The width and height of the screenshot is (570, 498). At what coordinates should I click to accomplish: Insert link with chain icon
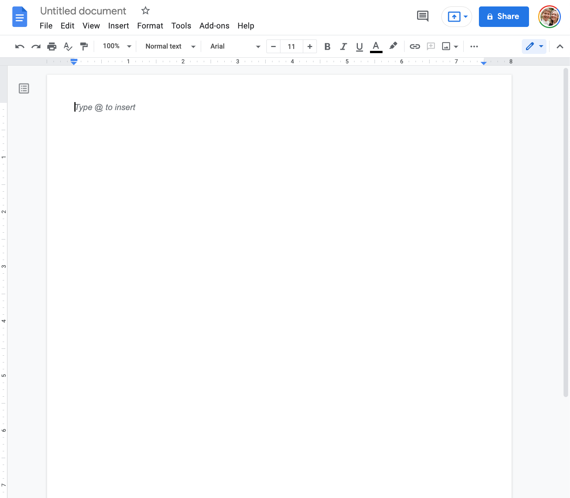point(415,46)
